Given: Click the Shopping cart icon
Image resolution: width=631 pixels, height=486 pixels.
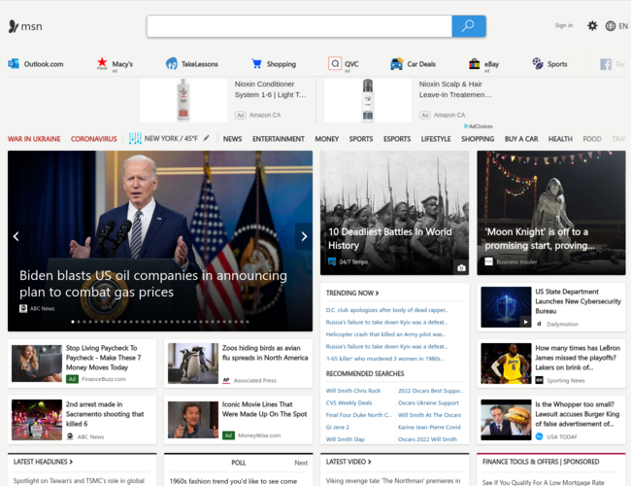Looking at the screenshot, I should (x=256, y=64).
